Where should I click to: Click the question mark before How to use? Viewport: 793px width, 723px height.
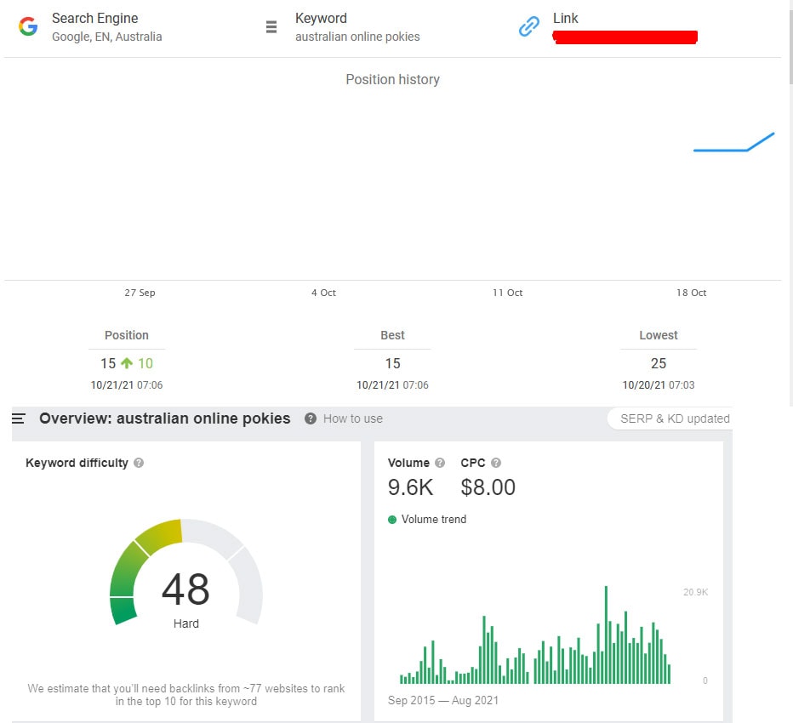tap(311, 418)
